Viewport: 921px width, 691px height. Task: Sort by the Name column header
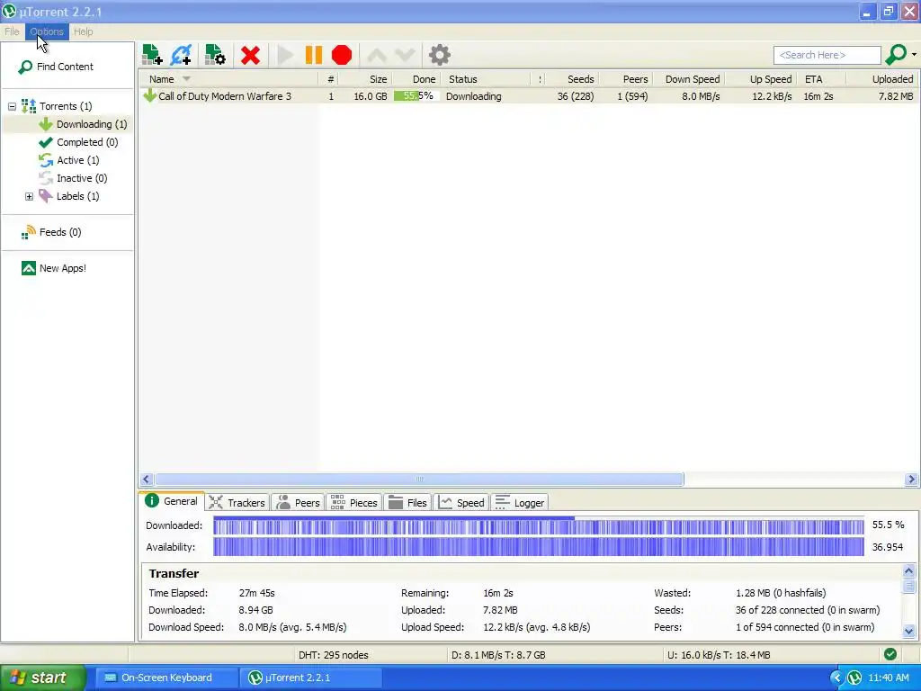(228, 79)
